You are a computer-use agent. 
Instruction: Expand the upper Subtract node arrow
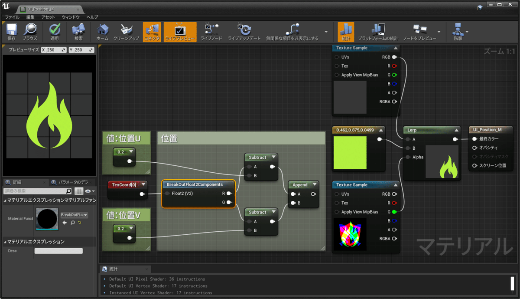[273, 157]
